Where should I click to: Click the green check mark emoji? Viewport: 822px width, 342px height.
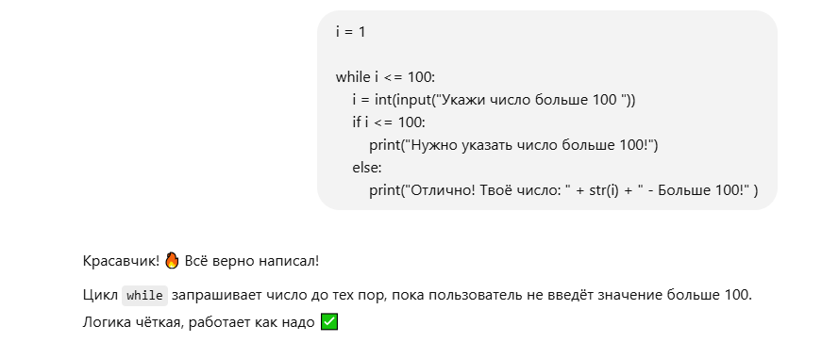pos(329,321)
